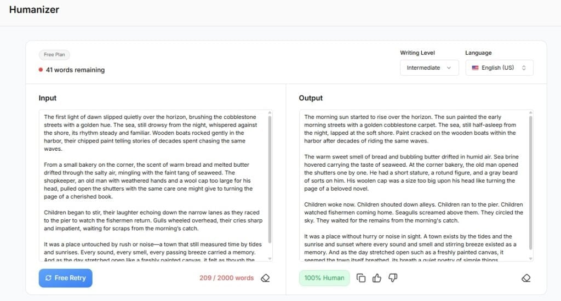
Task: Click the Intermediate dropdown chevron
Action: [449, 68]
